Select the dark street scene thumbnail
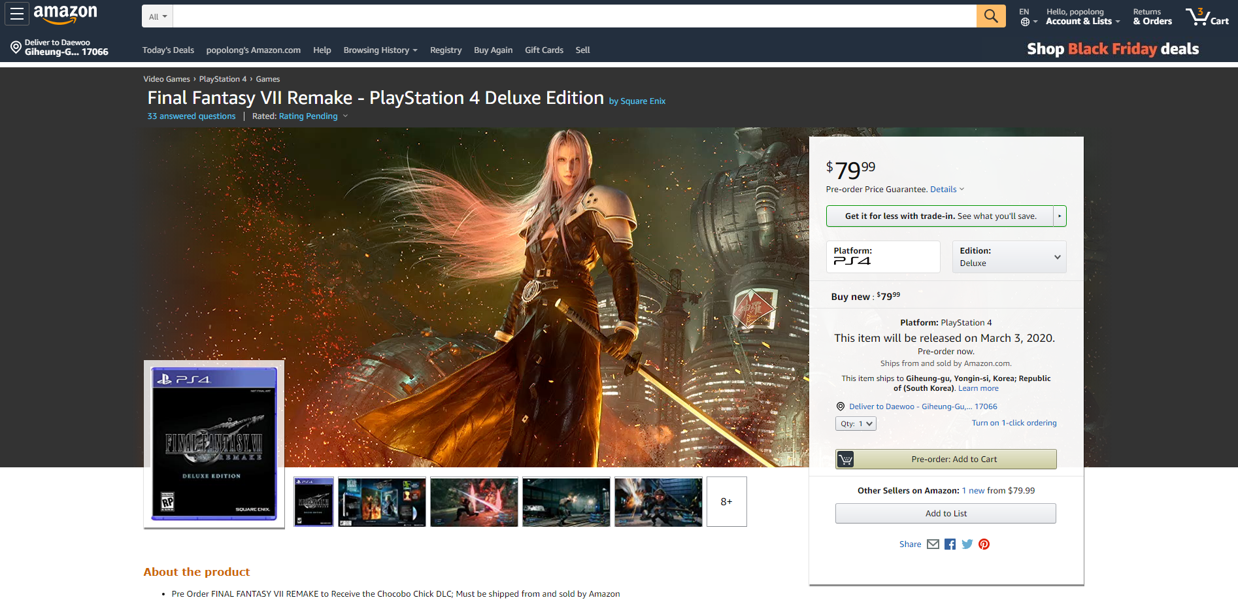This screenshot has height=600, width=1238. (x=566, y=502)
